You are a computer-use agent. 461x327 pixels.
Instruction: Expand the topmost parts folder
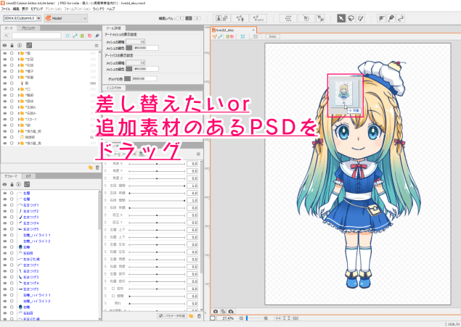[x=19, y=54]
